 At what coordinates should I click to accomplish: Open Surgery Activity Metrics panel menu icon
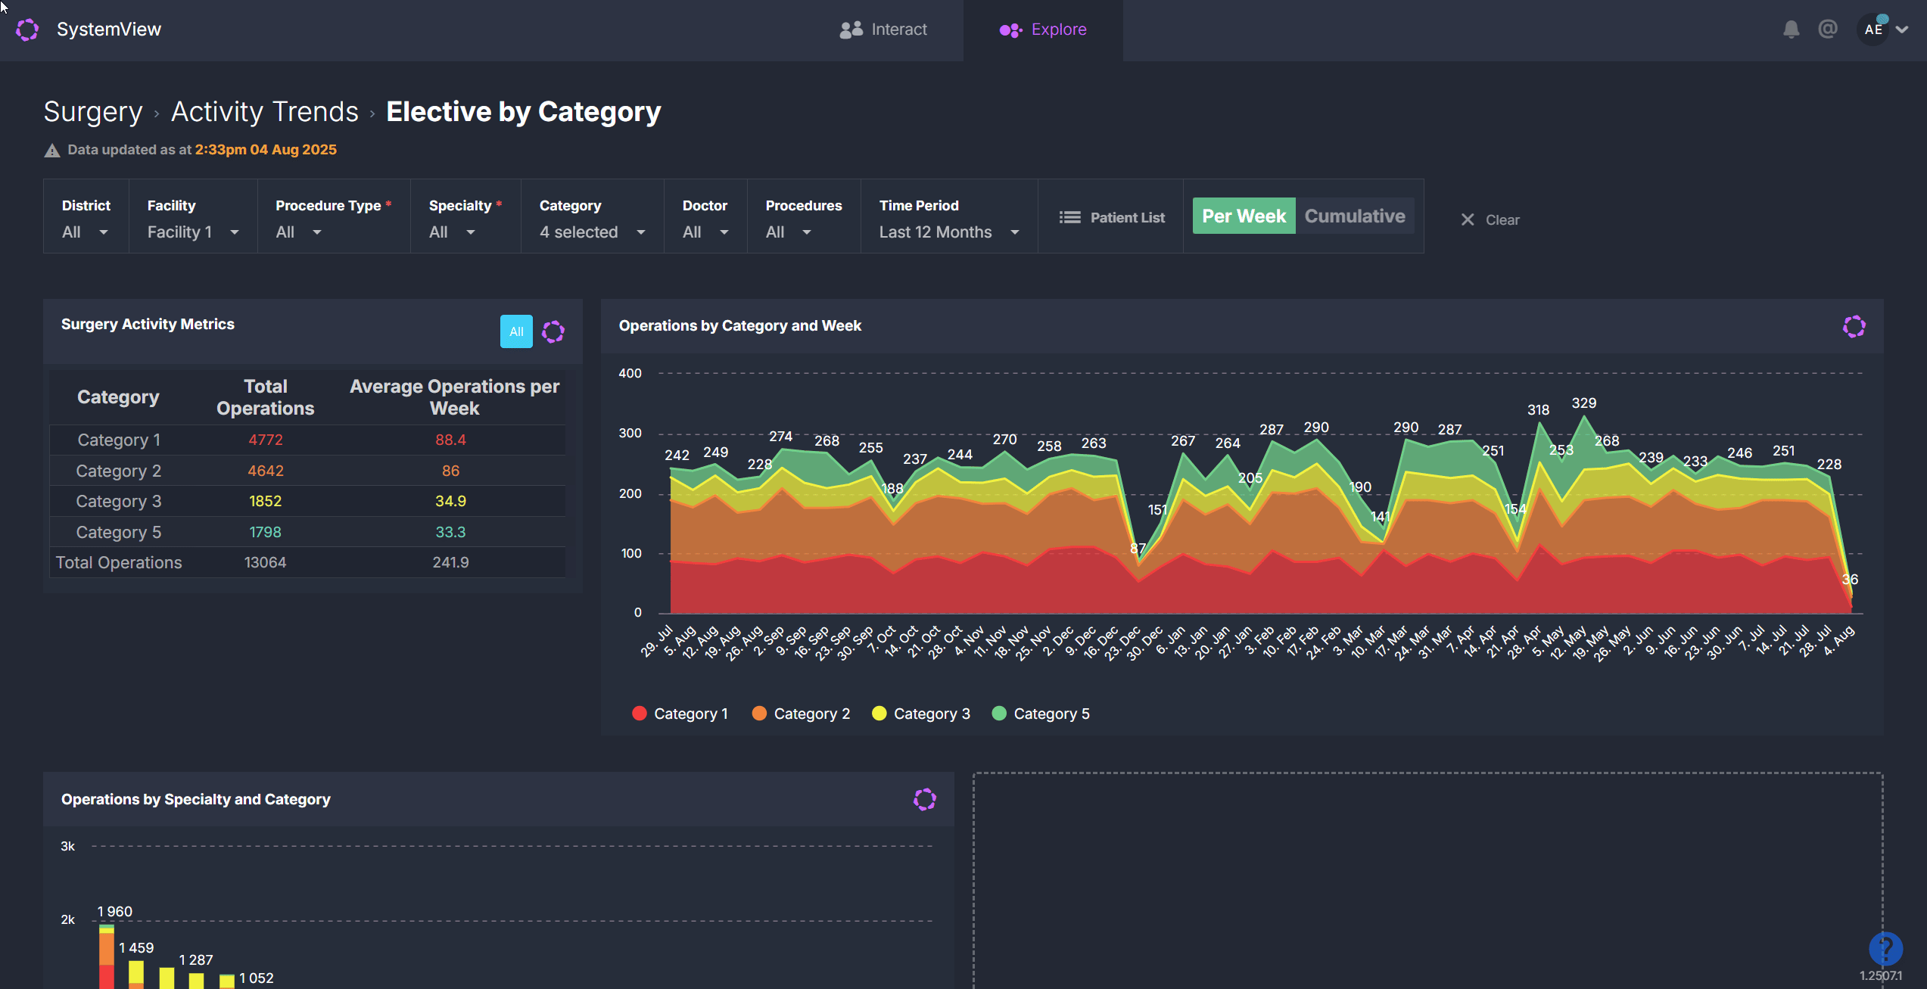(x=553, y=331)
